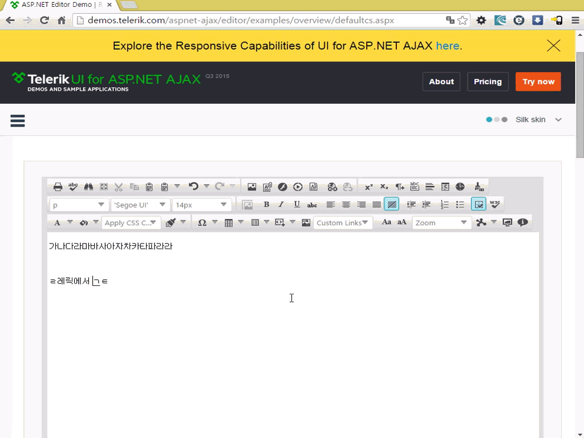Run the W3C XHTML validator
Screen dimensions: 584x438
coord(494,204)
